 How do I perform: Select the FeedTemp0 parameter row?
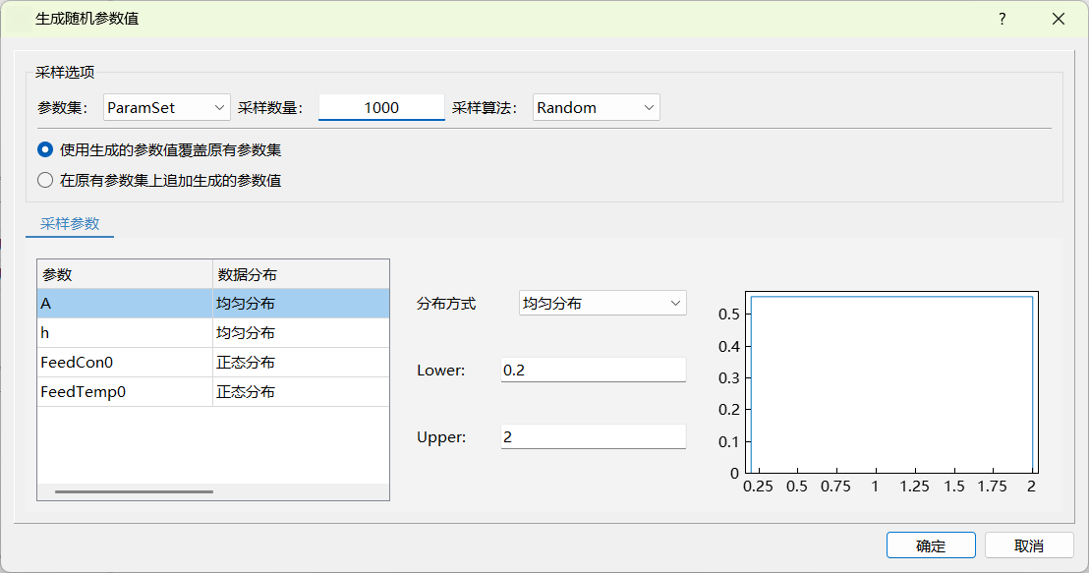click(125, 392)
